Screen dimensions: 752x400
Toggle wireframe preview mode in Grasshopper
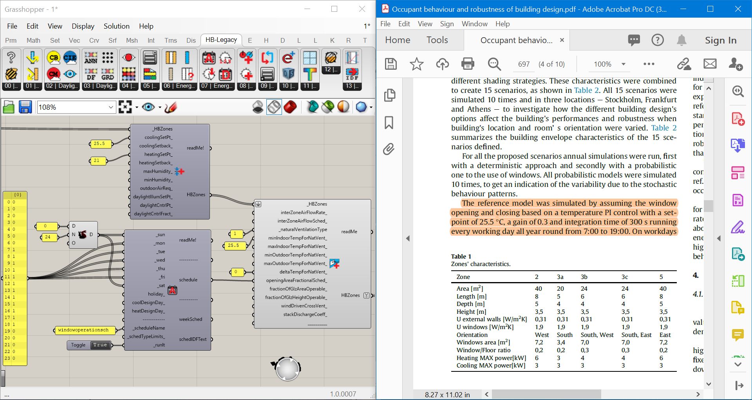click(x=274, y=107)
